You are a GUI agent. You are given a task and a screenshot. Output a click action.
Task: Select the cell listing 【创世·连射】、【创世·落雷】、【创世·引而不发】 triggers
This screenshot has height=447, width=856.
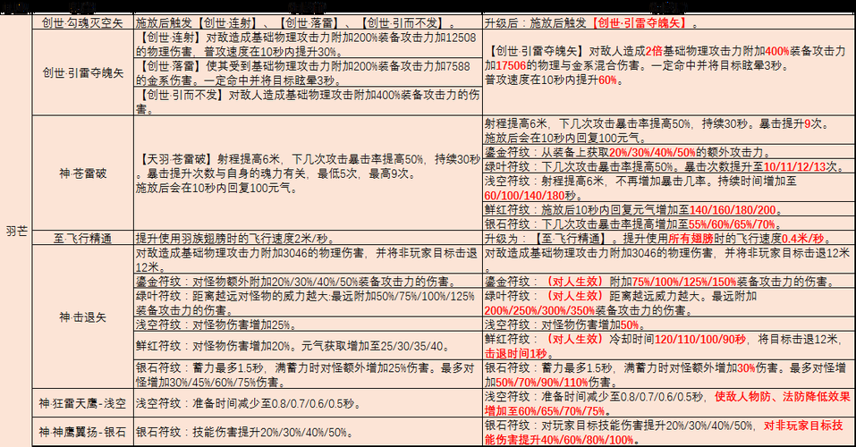308,22
